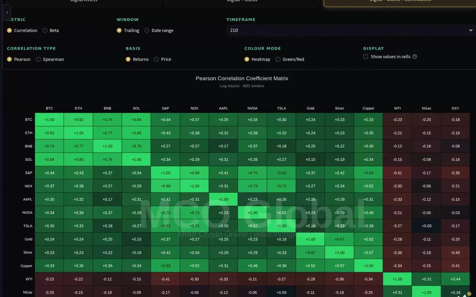Open help icon beside Show values in cells
The width and height of the screenshot is (476, 297).
(x=415, y=57)
